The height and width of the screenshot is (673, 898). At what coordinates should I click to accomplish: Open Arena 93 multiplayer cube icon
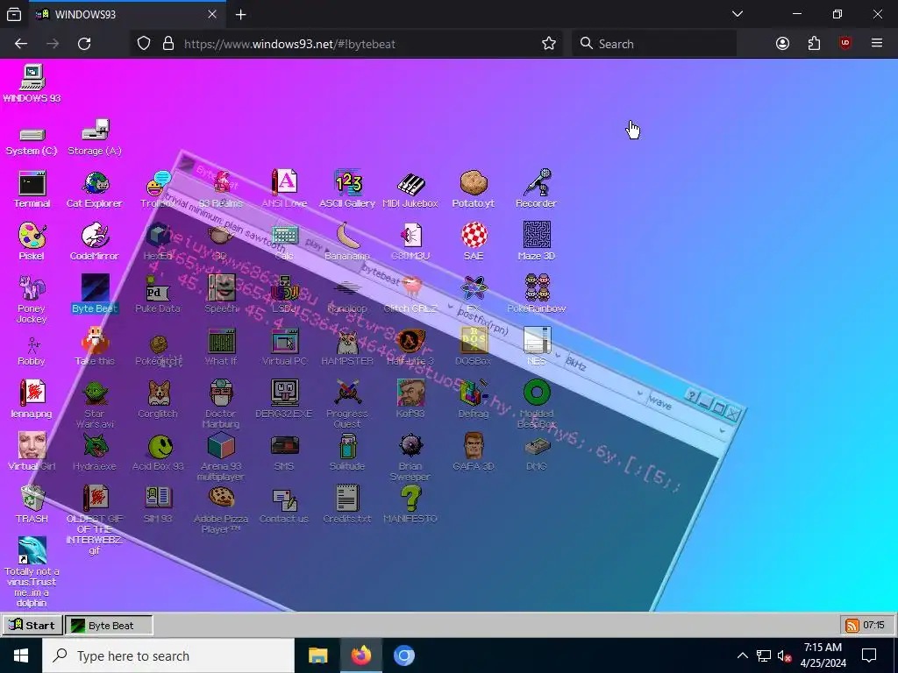(x=221, y=445)
